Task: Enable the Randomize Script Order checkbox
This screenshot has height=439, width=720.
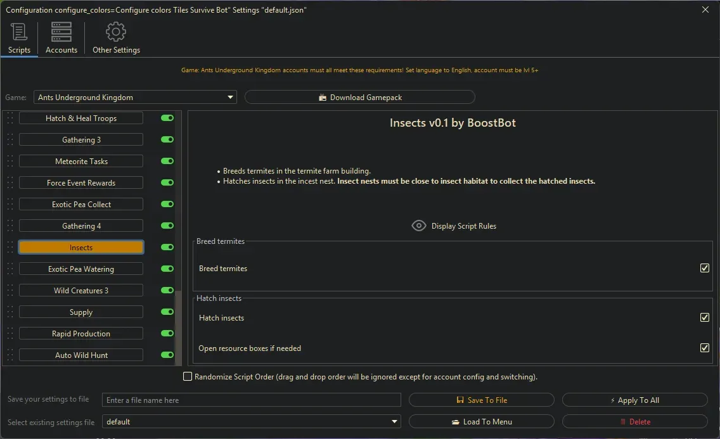Action: pos(188,377)
